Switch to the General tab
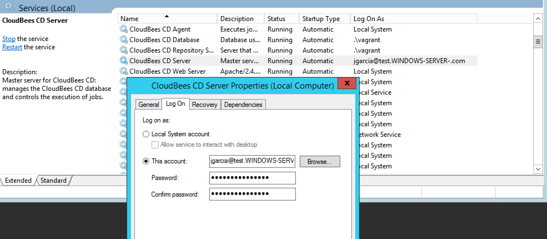The height and width of the screenshot is (239, 547). click(x=148, y=104)
